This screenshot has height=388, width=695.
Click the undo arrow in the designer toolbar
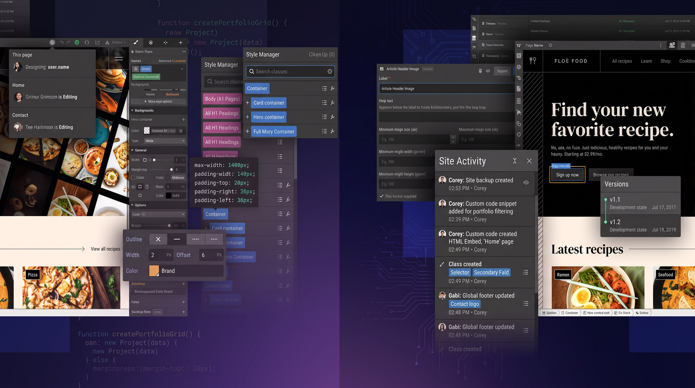(62, 42)
